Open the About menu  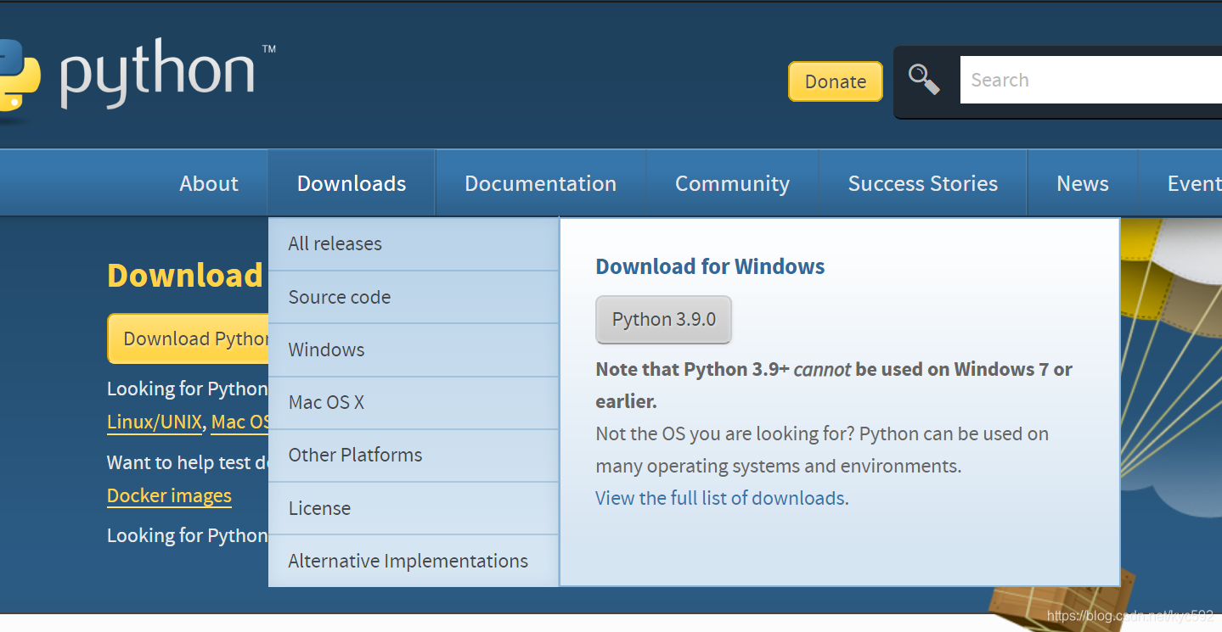(209, 183)
